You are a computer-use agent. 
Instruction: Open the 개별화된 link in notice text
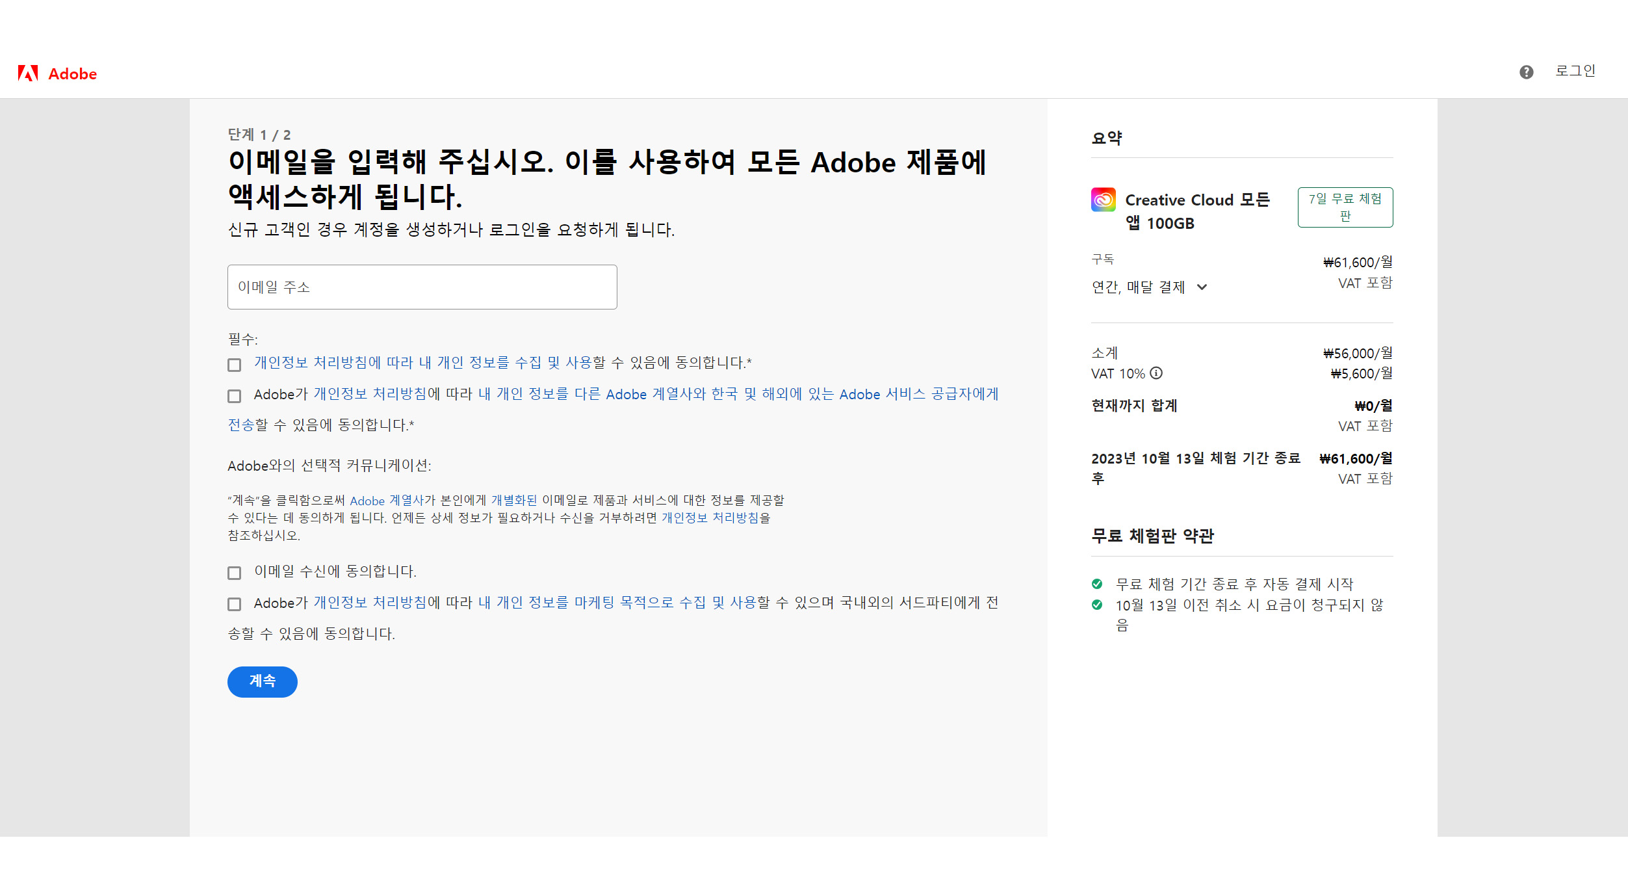point(513,501)
